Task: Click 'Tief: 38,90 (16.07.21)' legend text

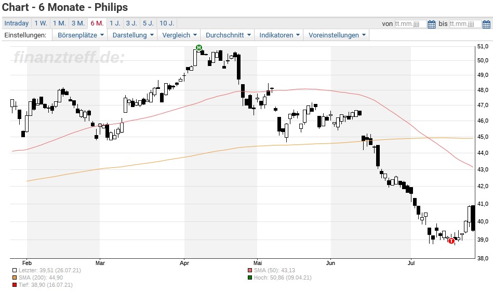Action: 46,285
